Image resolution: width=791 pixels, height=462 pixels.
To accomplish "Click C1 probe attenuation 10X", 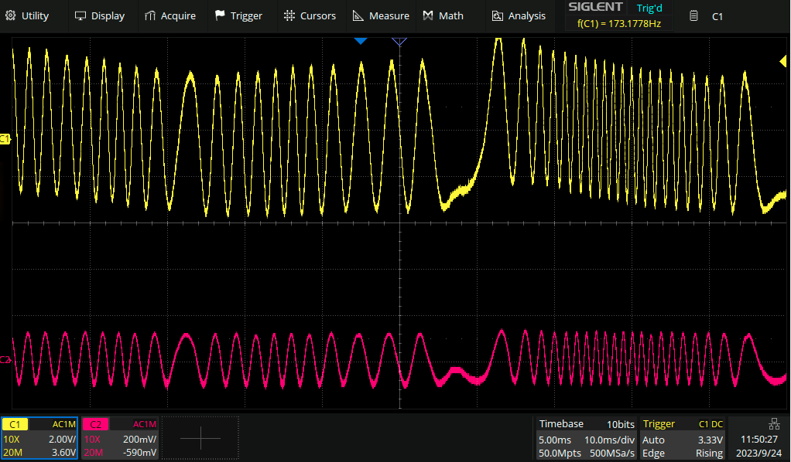I will tap(11, 440).
